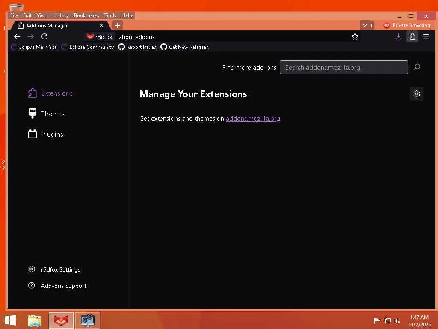Open the hamburger application menu
Screen dimensions: 438x329
(426, 36)
